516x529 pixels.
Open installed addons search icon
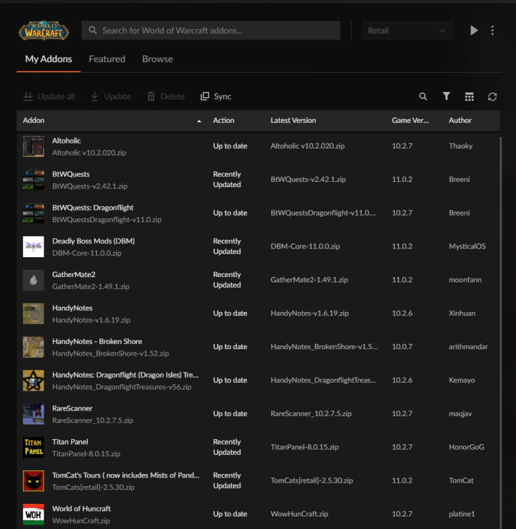click(x=423, y=97)
